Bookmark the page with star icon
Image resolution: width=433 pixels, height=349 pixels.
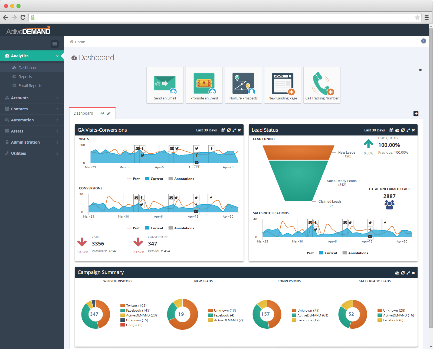click(x=417, y=18)
